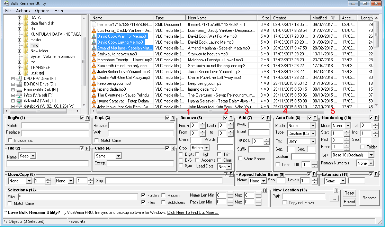
Task: Click the Selections Filter input field
Action: (x=78, y=197)
